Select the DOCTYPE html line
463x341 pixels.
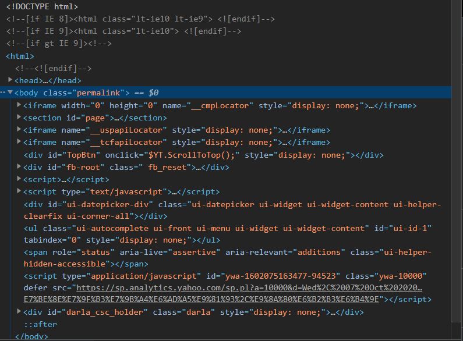42,6
